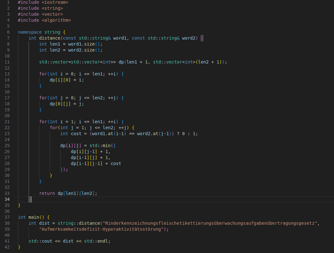Click the "int dist" declaration on line 38

39,223
